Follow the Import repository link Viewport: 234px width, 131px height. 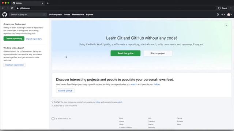(x=34, y=39)
